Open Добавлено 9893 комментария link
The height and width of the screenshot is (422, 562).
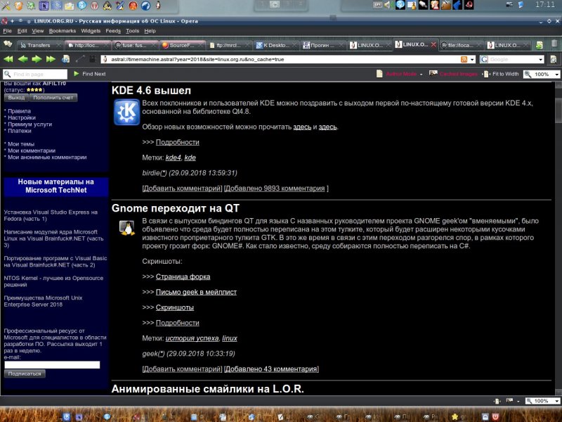[275, 188]
